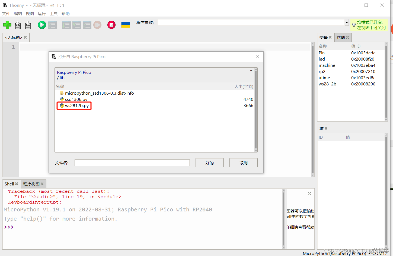
Task: Close the Program tree tab
Action: (x=42, y=184)
